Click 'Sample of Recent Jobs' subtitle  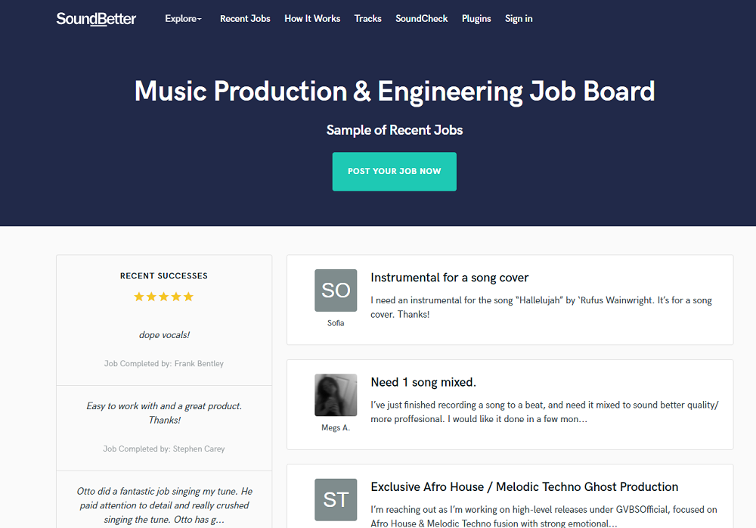[395, 130]
